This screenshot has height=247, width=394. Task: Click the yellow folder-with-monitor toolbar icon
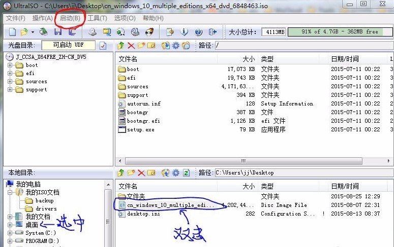107,32
